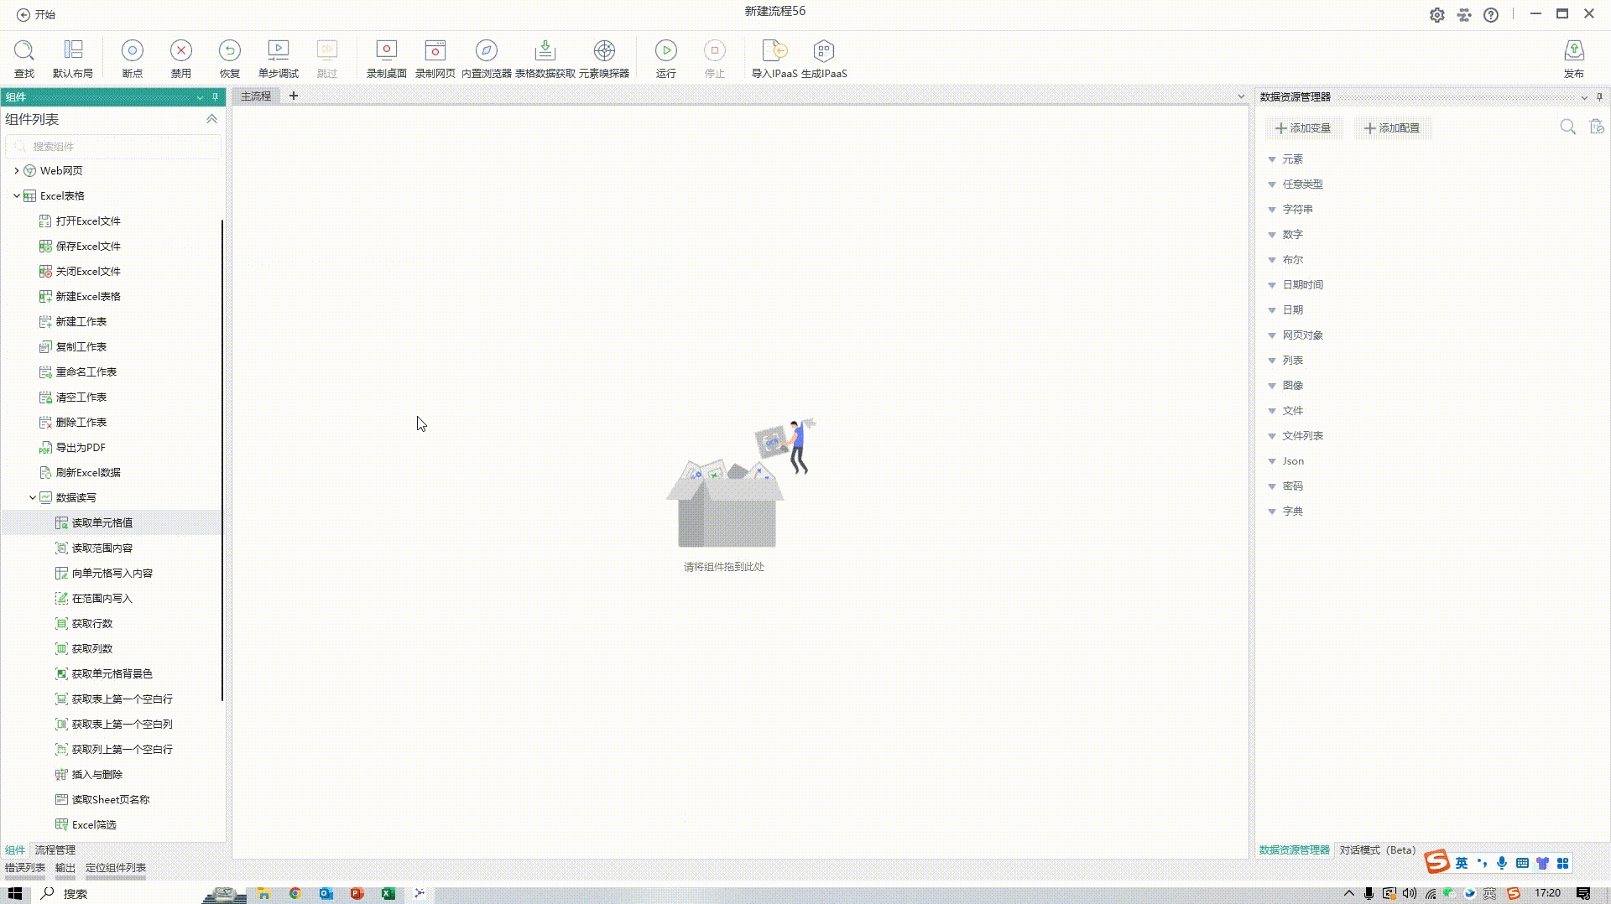Expand the 字符串 variable category

pyautogui.click(x=1272, y=210)
